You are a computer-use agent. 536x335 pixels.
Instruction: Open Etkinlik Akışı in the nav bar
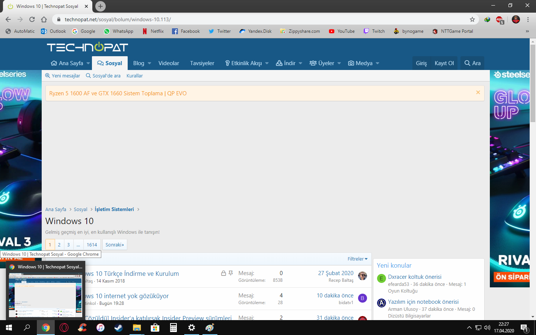(x=243, y=63)
